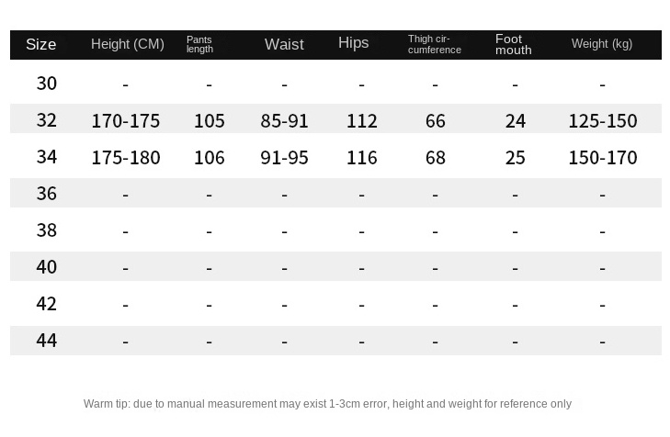
Task: Click the Thigh circumference header
Action: (435, 44)
